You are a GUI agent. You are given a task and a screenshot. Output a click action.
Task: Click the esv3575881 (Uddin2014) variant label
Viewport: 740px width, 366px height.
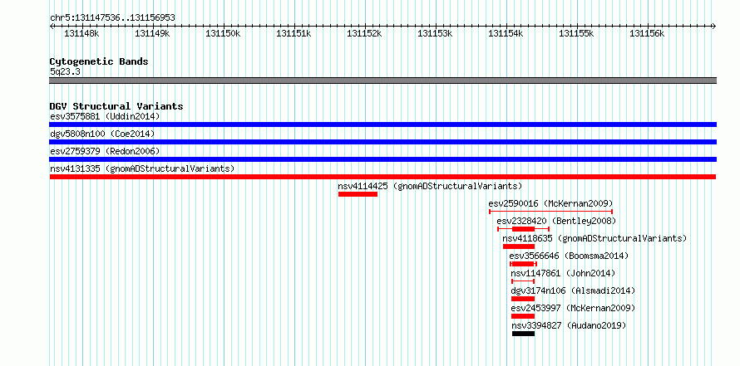[x=105, y=116]
